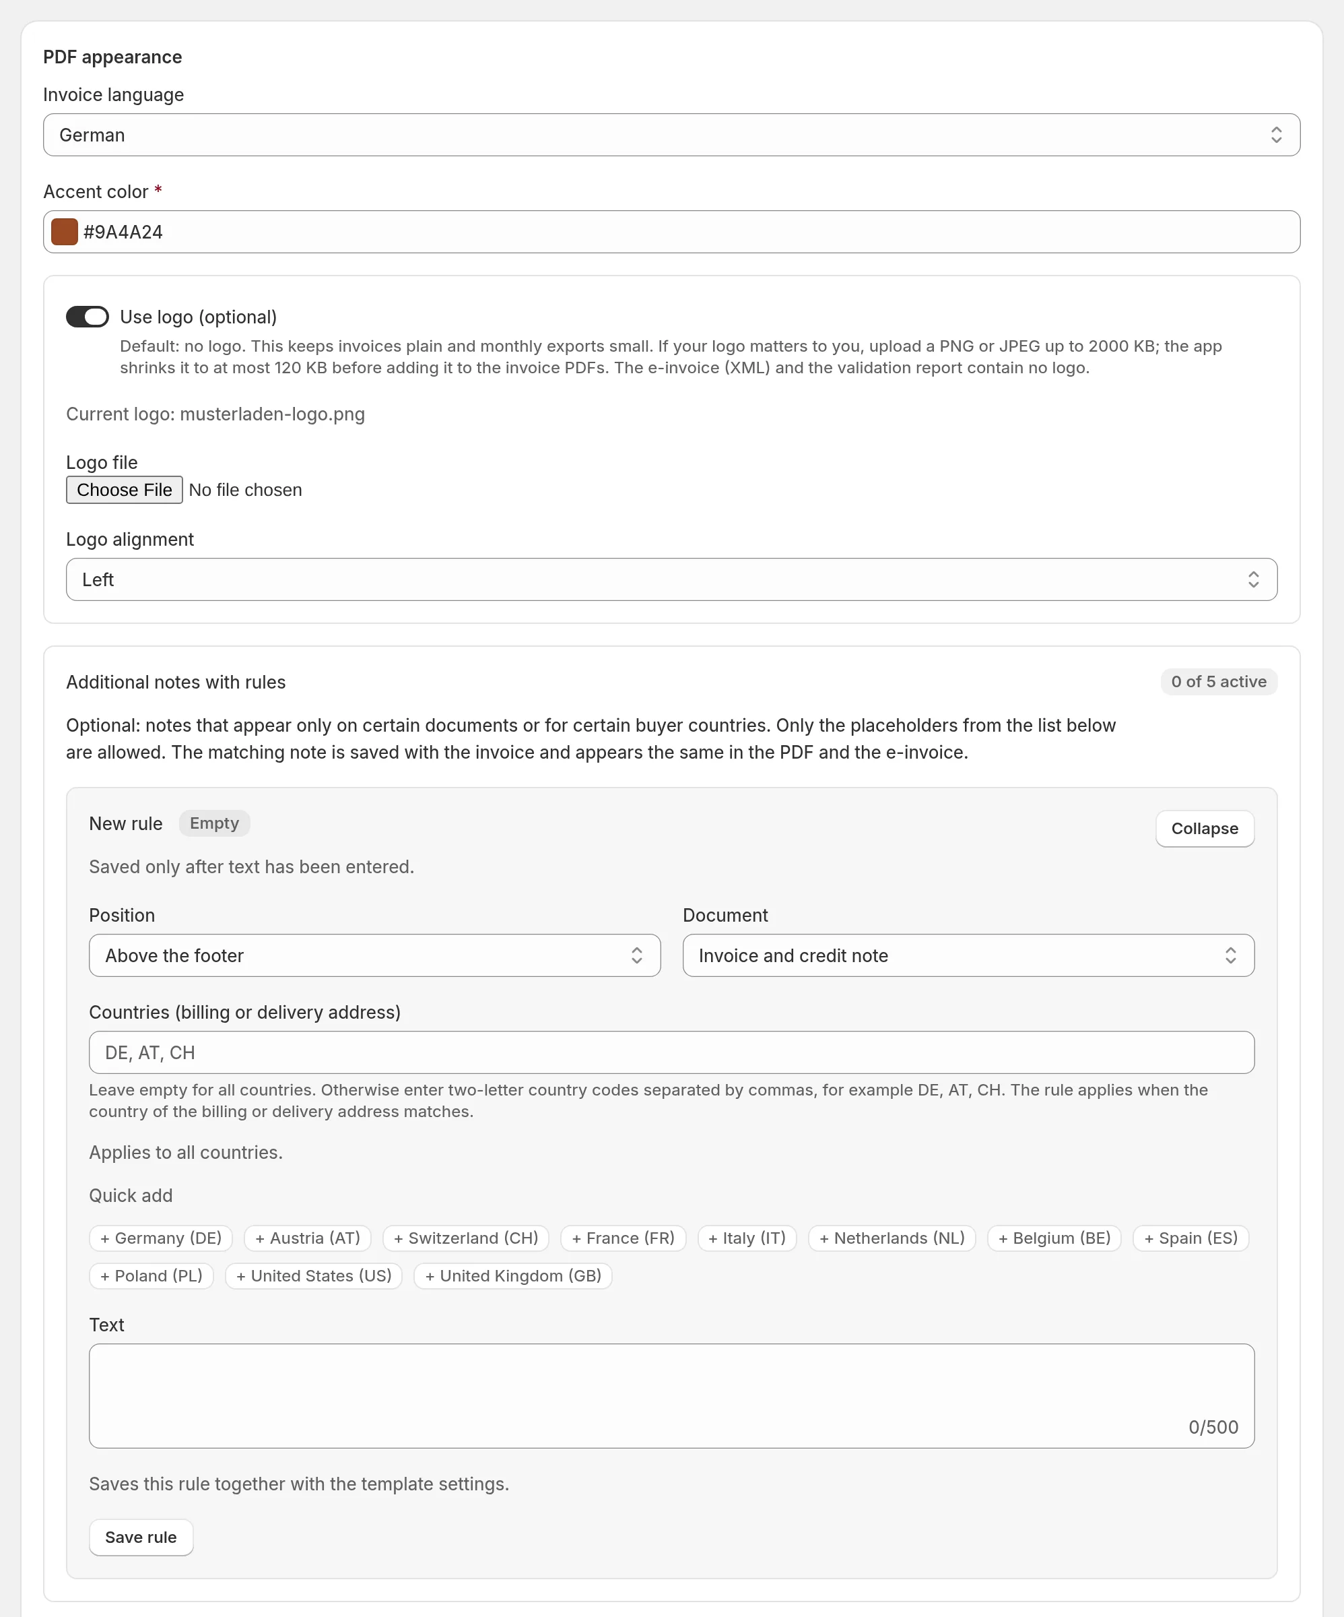1344x1617 pixels.
Task: Click the 'No file chosen' label
Action: (246, 490)
